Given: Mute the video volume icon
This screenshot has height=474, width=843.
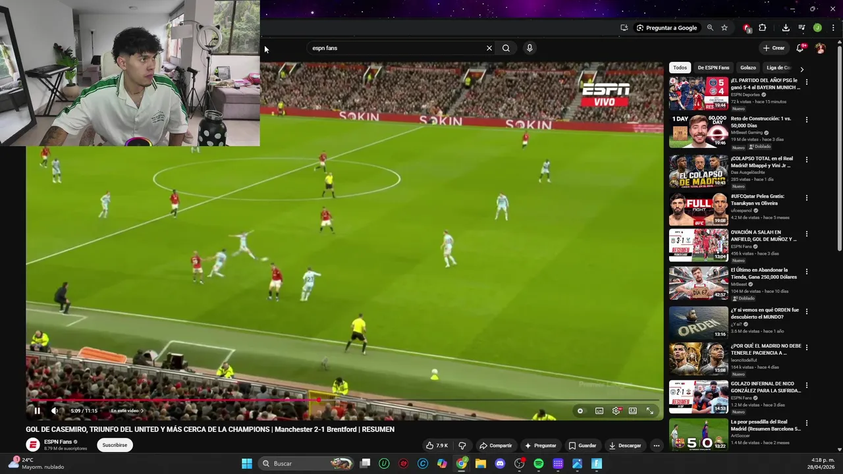Looking at the screenshot, I should [55, 411].
